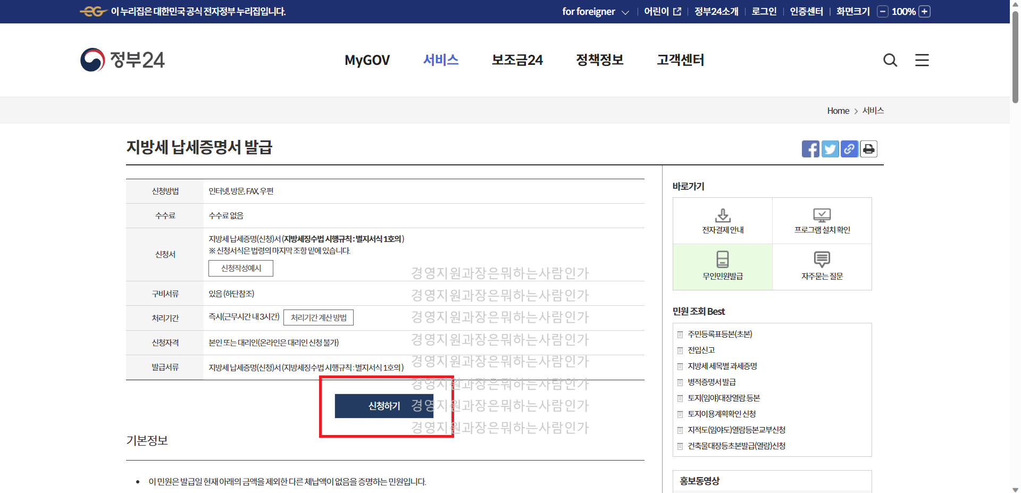This screenshot has height=493, width=1021.
Task: Open 전자결제 안내 from the shortcuts panel
Action: (x=722, y=220)
